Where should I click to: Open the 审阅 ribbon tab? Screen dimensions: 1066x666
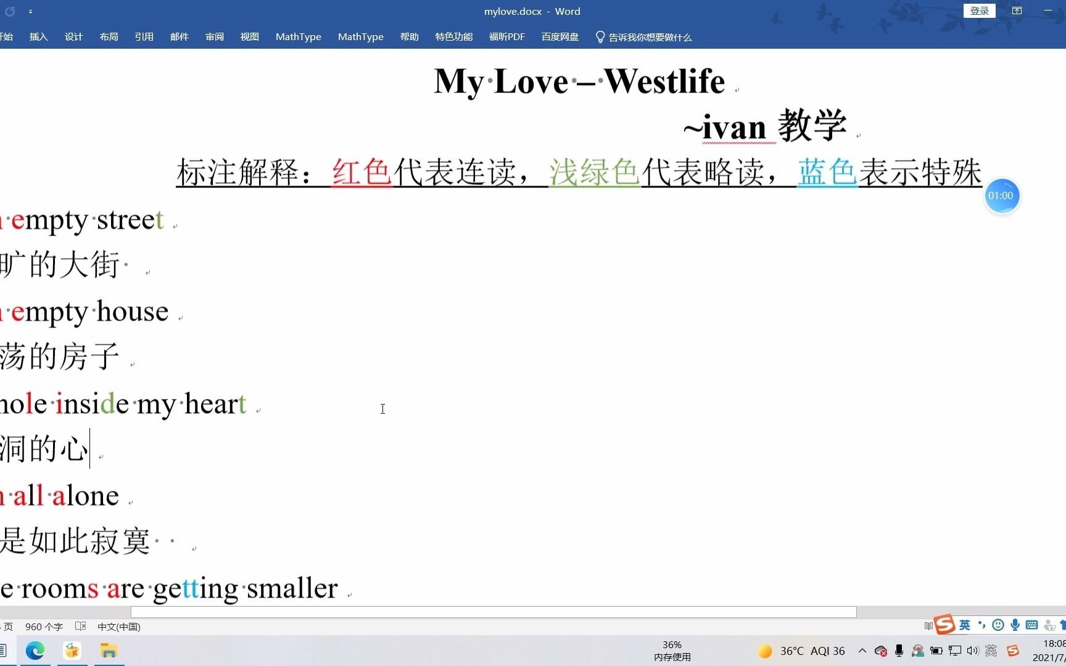point(214,37)
